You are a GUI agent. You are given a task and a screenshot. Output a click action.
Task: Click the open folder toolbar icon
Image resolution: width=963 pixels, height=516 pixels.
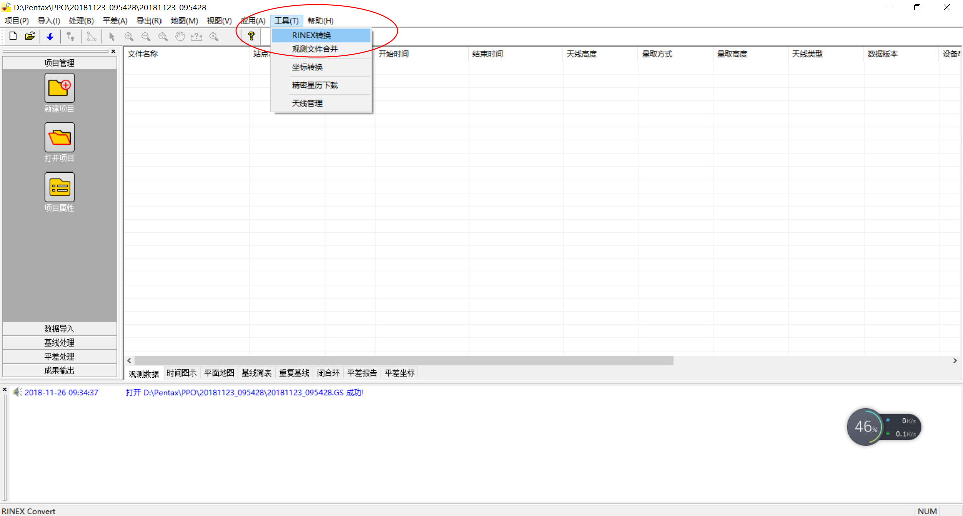pos(30,36)
